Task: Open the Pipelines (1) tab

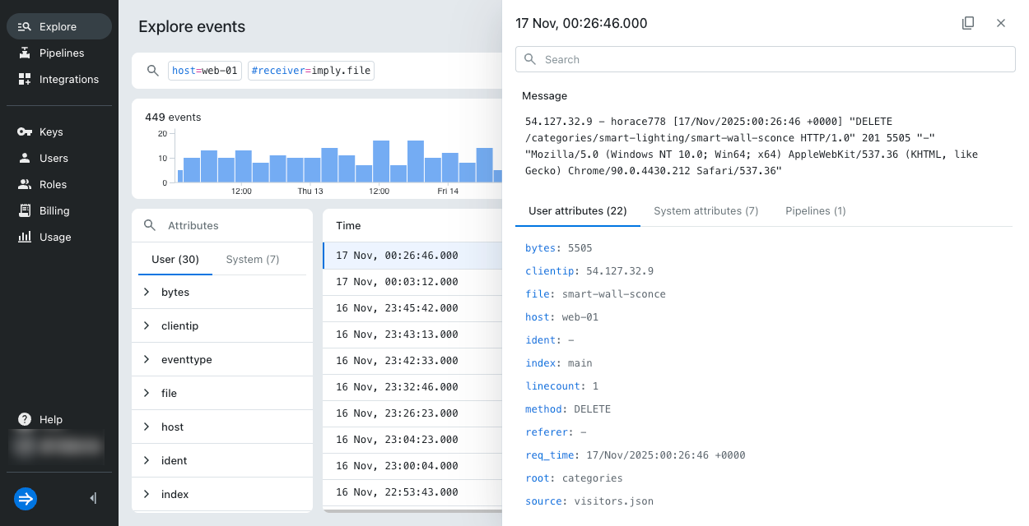Action: point(815,211)
